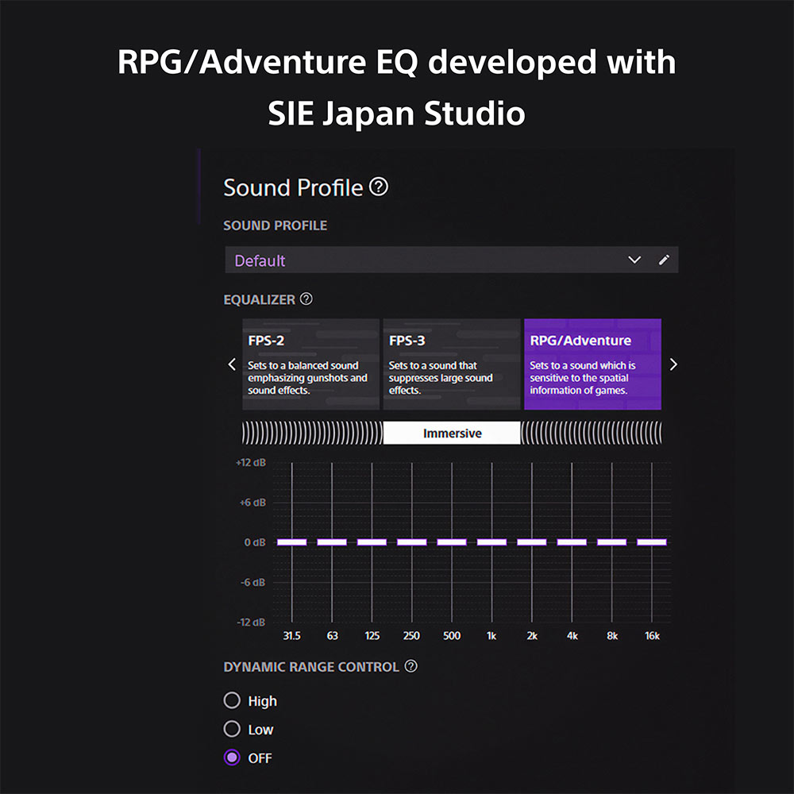This screenshot has width=794, height=794.
Task: Click the "-6 dB" axis label
Action: 252,582
